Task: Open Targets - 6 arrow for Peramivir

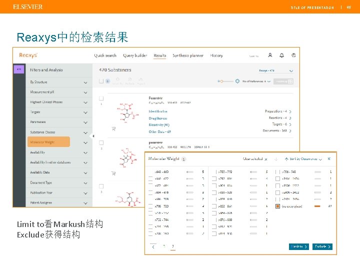Action: pos(290,124)
